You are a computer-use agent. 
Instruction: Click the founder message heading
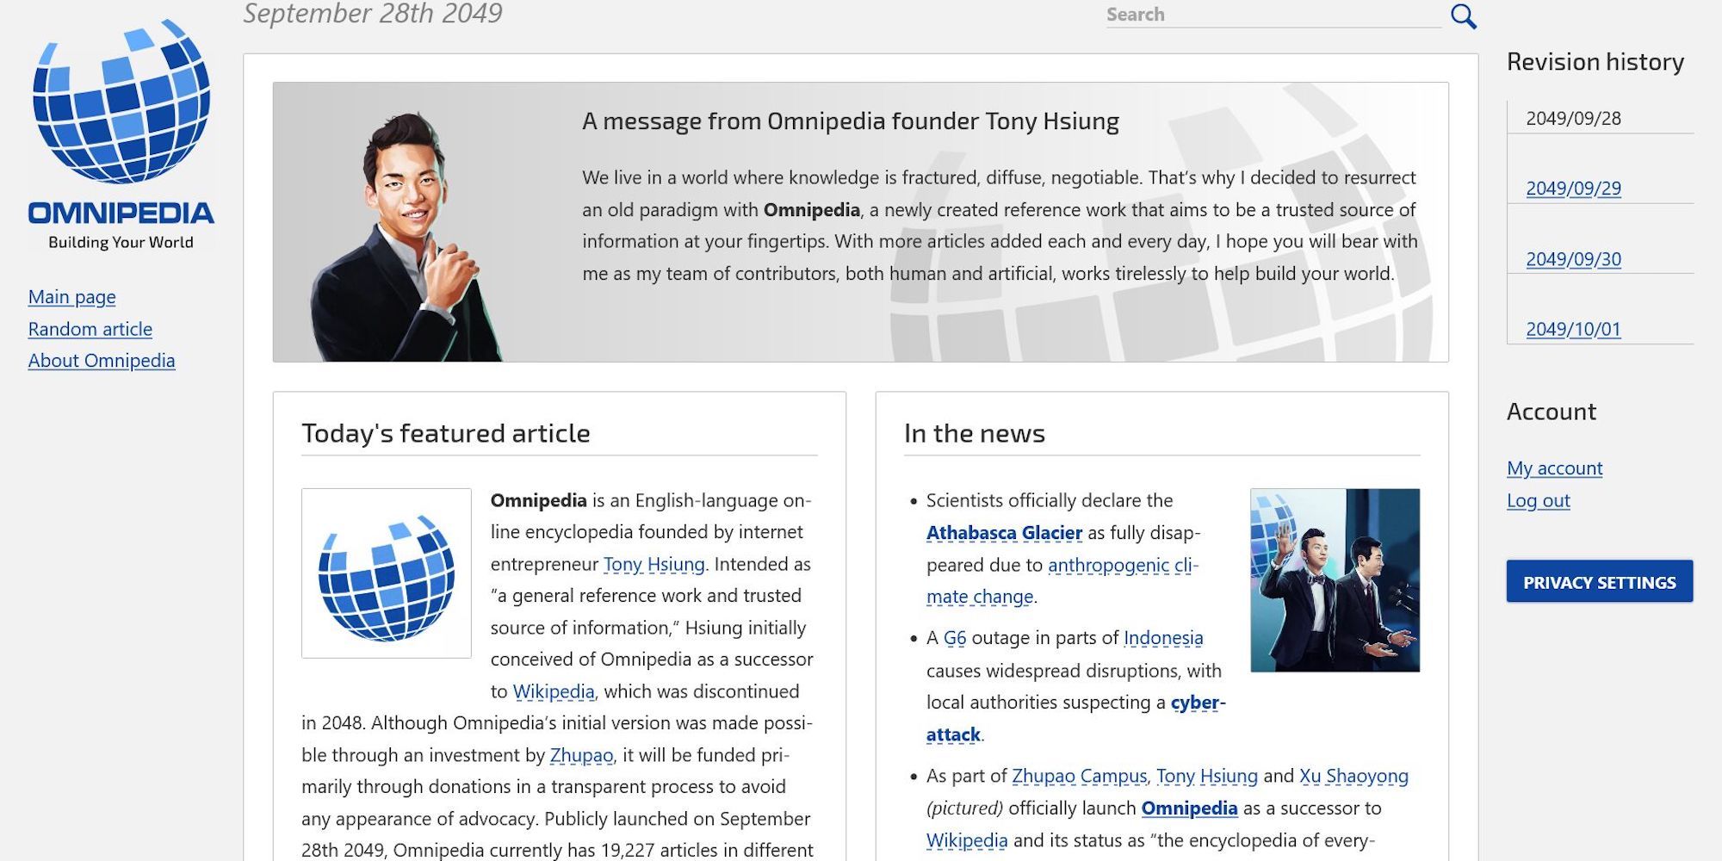coord(851,121)
